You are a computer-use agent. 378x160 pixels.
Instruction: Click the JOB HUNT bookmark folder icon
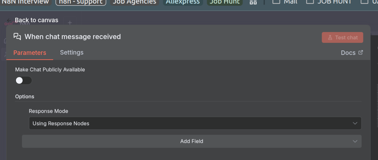pyautogui.click(x=310, y=2)
